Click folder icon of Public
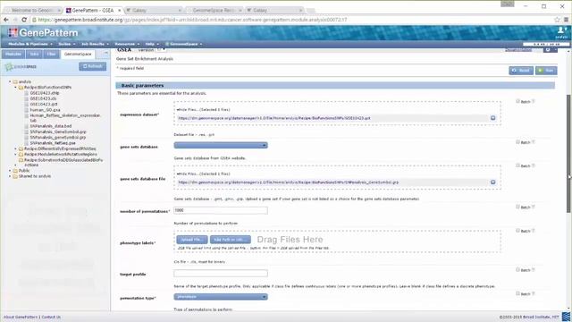572x322 pixels. (x=15, y=171)
